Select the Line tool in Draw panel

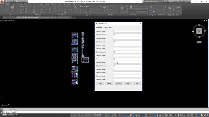(3, 8)
